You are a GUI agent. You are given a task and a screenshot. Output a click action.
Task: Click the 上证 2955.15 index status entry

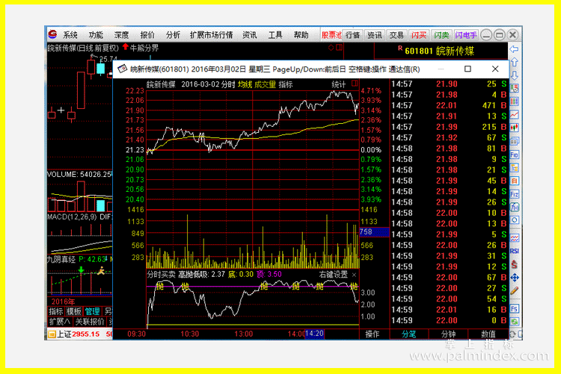click(x=78, y=334)
